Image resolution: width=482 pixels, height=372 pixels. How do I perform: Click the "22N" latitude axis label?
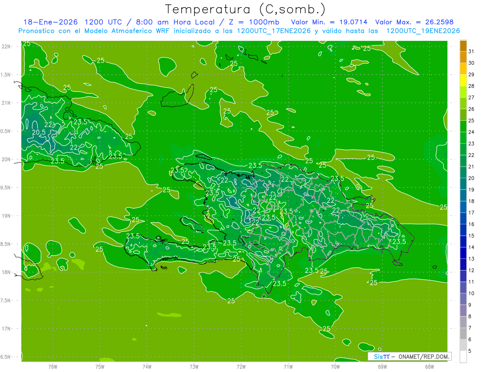pos(6,46)
